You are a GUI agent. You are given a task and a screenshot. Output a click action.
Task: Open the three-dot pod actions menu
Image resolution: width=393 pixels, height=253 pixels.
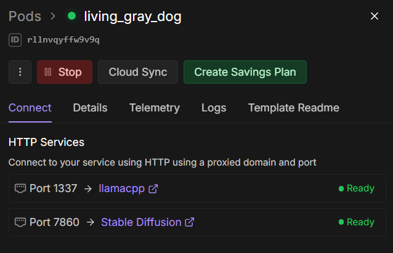[x=20, y=72]
